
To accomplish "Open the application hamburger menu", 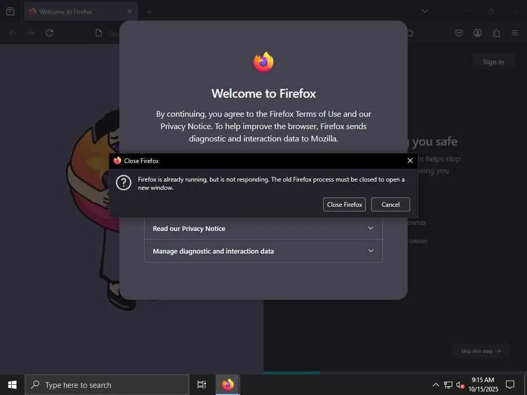I will pos(515,33).
